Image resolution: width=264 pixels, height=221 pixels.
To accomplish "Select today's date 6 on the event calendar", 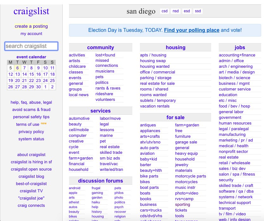I will pyautogui.click(x=17, y=68).
